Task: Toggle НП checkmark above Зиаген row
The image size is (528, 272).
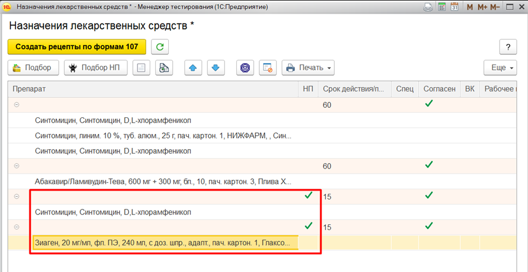Action: tap(308, 226)
